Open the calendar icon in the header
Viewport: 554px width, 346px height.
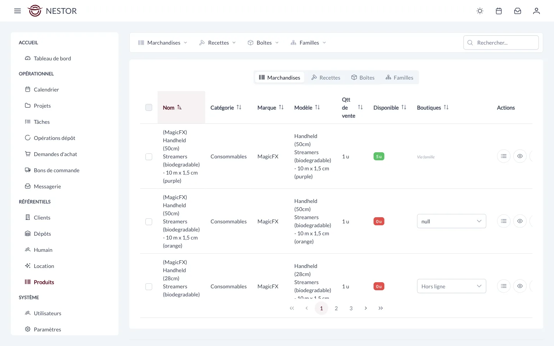point(499,11)
